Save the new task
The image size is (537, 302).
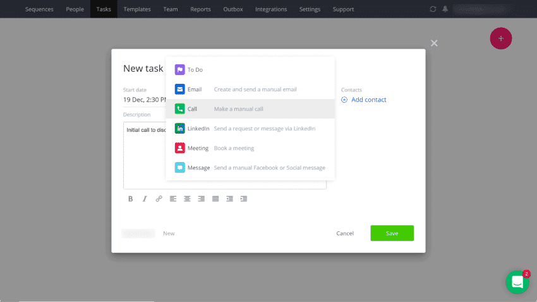[x=392, y=233]
